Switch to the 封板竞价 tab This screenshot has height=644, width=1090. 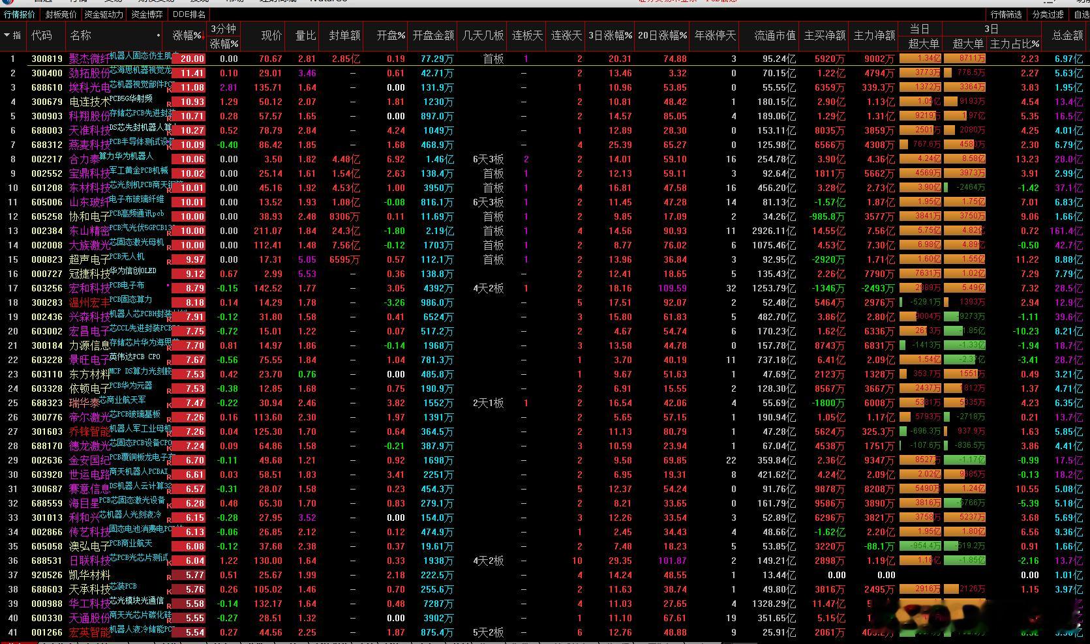(x=61, y=14)
